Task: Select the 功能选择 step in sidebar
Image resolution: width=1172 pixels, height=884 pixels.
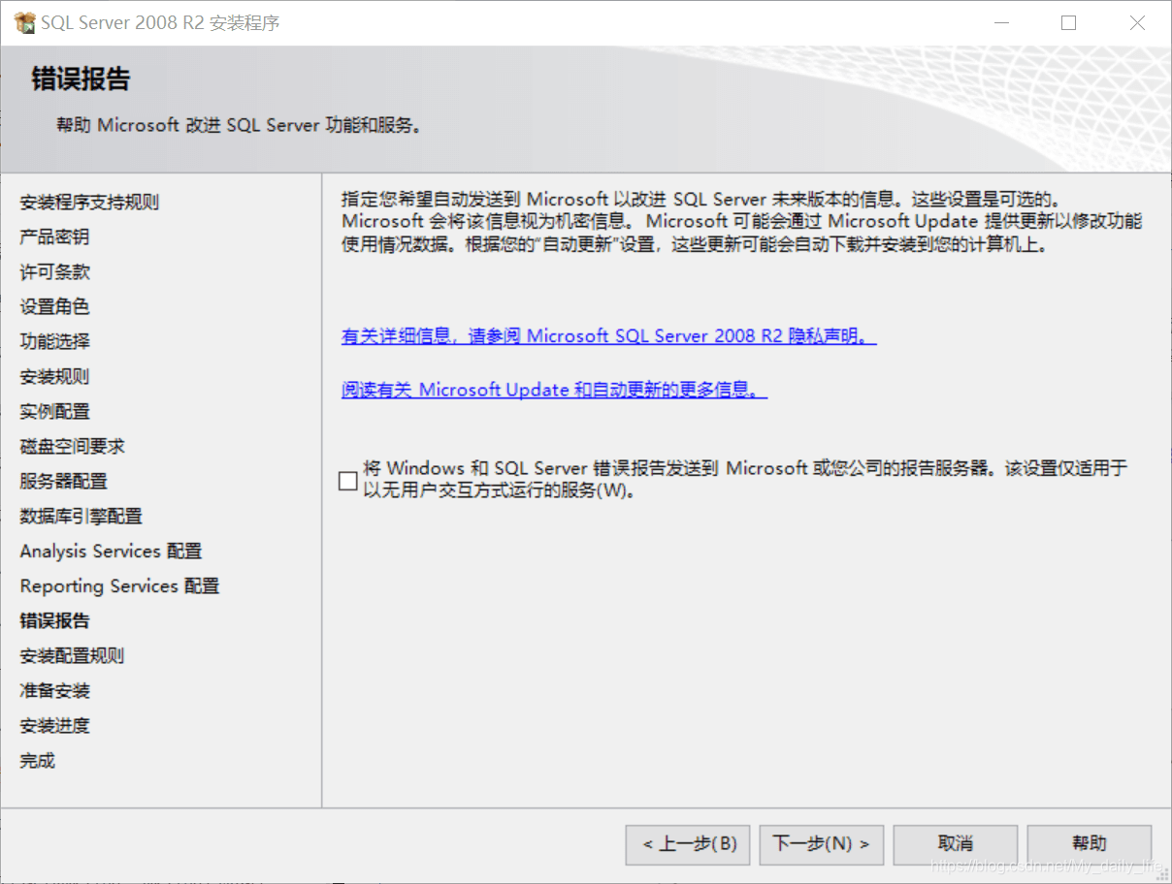Action: [54, 342]
